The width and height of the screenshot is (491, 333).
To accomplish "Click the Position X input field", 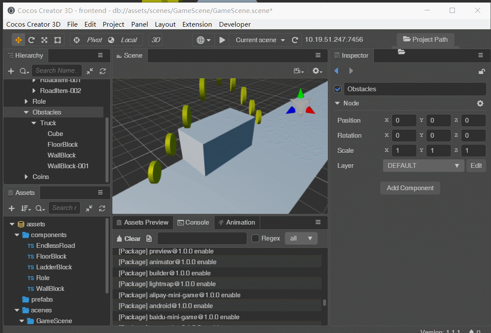I will [x=404, y=120].
